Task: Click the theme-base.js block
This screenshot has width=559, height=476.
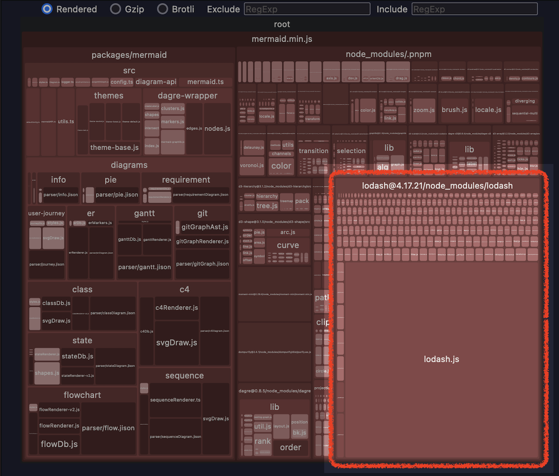Action: pos(114,148)
